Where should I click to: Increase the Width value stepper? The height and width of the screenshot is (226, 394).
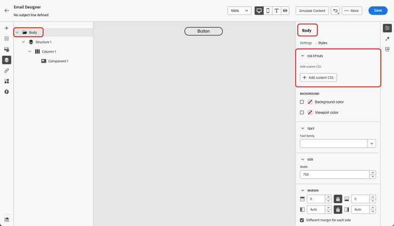coord(372,172)
